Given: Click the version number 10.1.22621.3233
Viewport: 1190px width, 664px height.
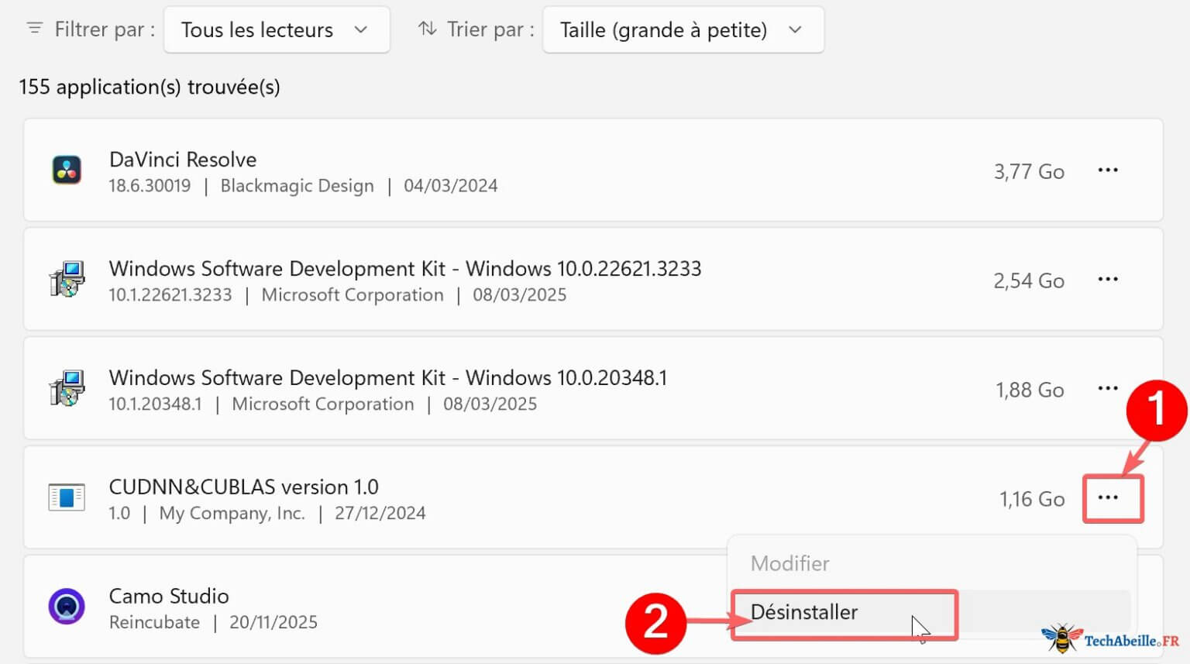Looking at the screenshot, I should pos(170,295).
